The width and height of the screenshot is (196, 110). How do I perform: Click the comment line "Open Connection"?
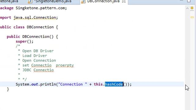(x=39, y=61)
